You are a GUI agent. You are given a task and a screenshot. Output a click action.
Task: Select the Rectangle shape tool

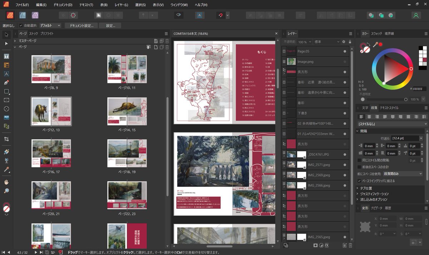tap(6, 91)
